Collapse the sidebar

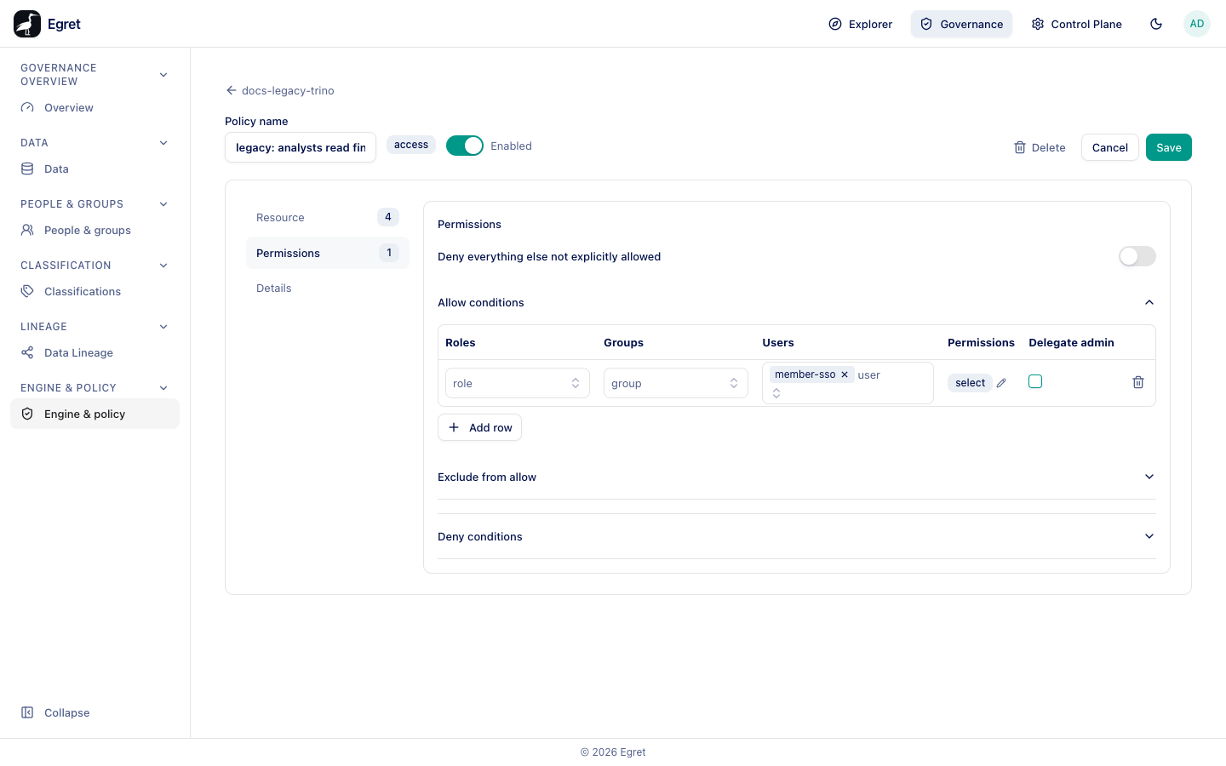tap(55, 712)
